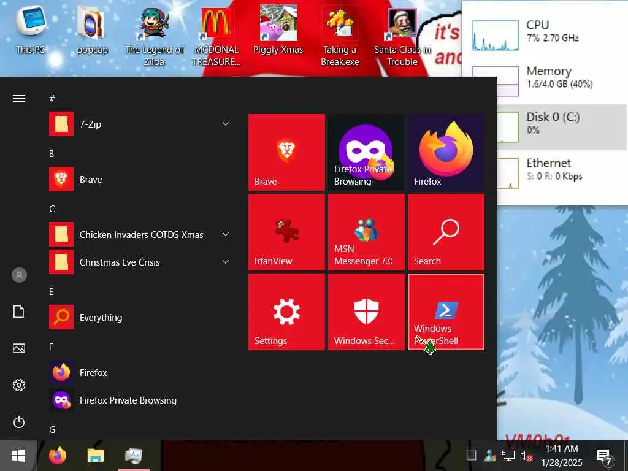Expand the 7-Zip folder chevron

[x=226, y=124]
